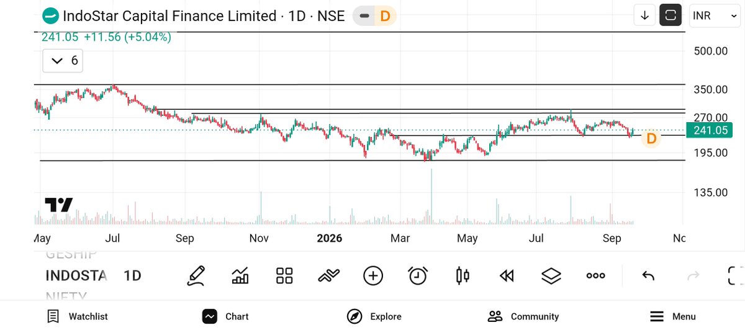The image size is (745, 333).
Task: Open the indicators chart icon
Action: [240, 275]
